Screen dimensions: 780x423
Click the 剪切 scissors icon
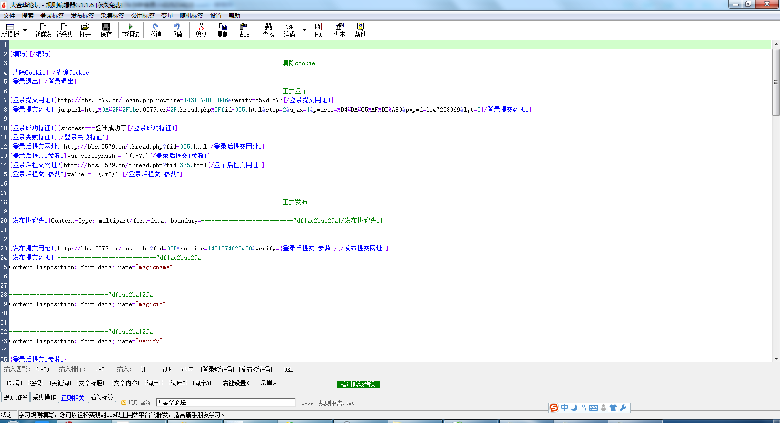(201, 27)
